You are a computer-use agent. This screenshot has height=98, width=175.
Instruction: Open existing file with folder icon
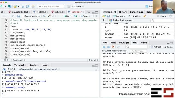(16, 7)
